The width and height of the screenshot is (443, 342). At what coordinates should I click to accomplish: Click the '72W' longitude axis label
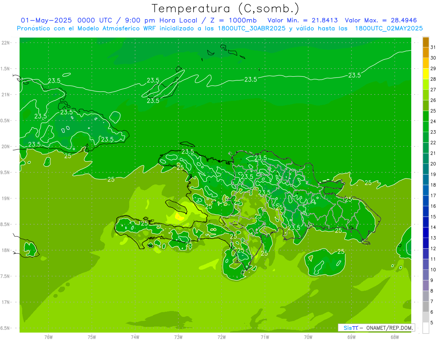[x=221, y=337]
